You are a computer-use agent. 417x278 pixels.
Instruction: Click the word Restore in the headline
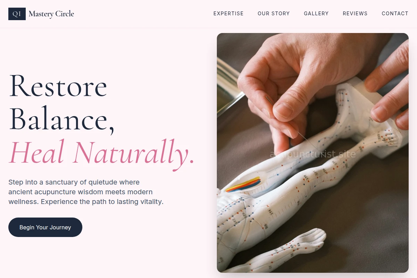[x=58, y=86]
